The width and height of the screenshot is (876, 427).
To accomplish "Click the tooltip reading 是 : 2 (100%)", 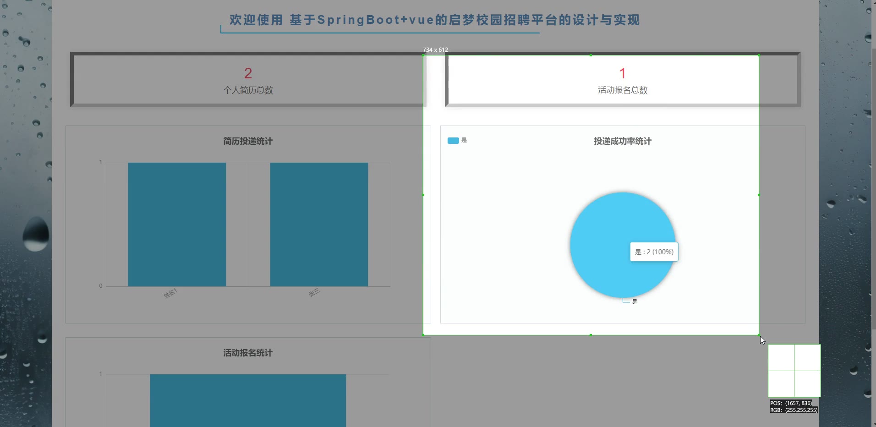I will point(654,252).
